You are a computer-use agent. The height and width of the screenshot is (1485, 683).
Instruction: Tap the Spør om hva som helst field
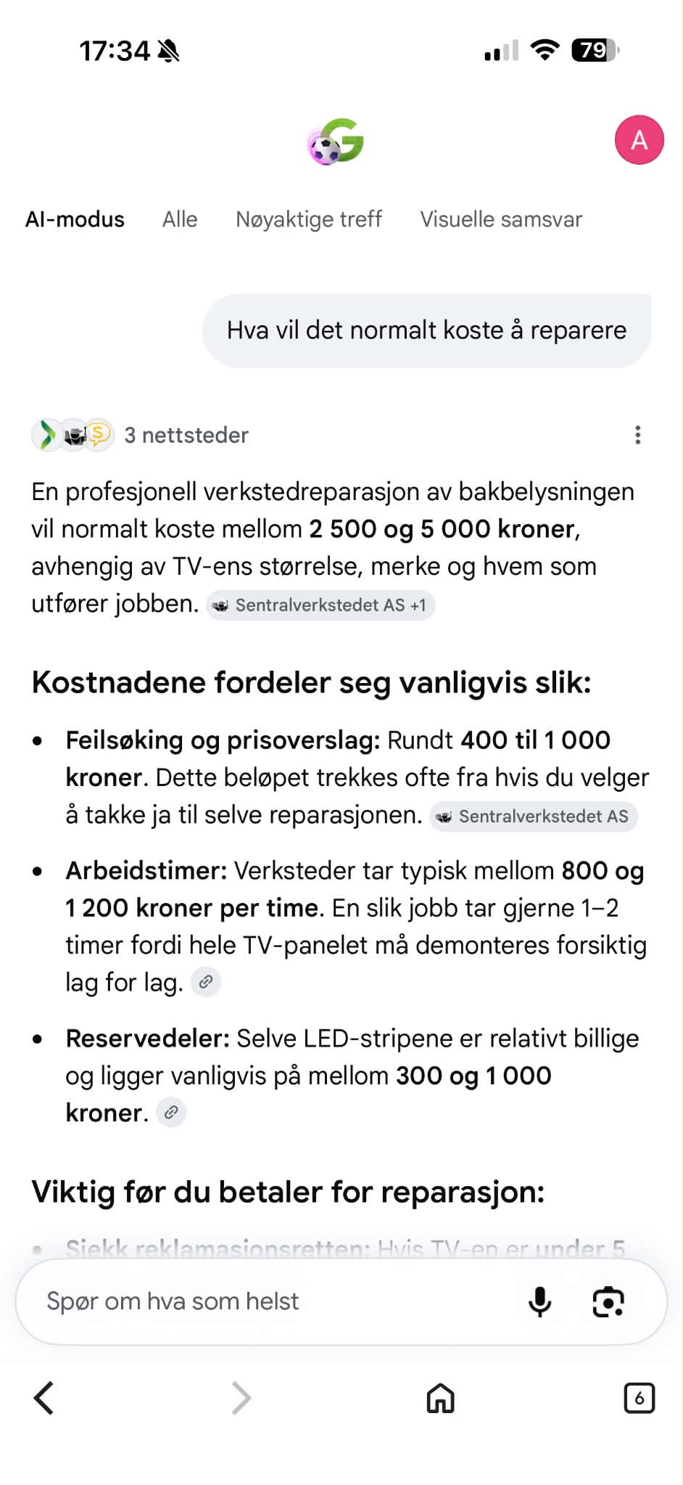pos(276,1301)
